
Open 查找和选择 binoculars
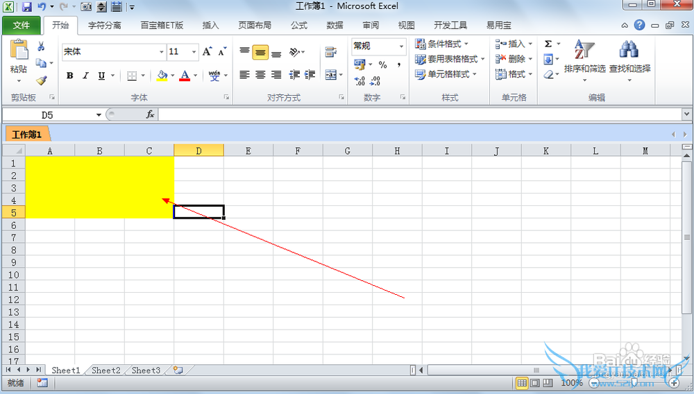click(x=629, y=60)
